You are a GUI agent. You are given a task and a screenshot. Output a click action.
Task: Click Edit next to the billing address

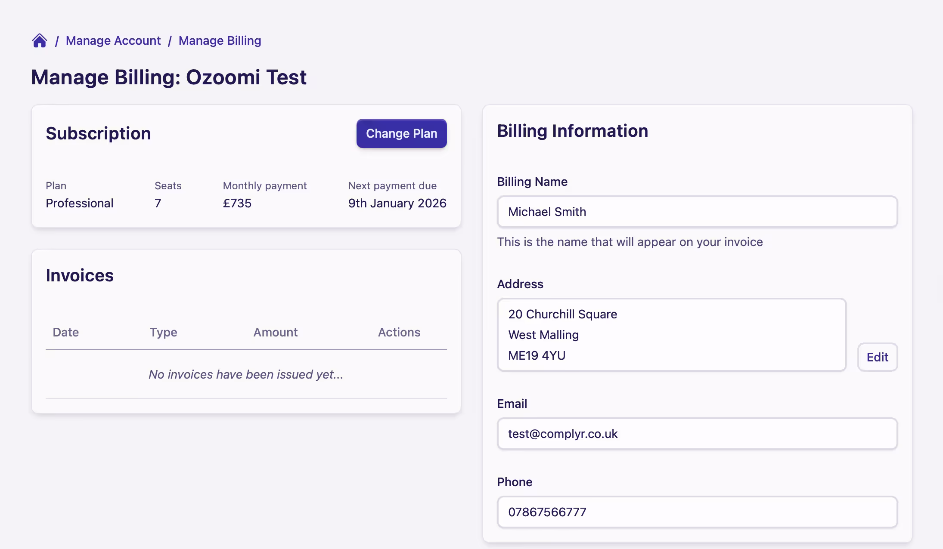878,357
